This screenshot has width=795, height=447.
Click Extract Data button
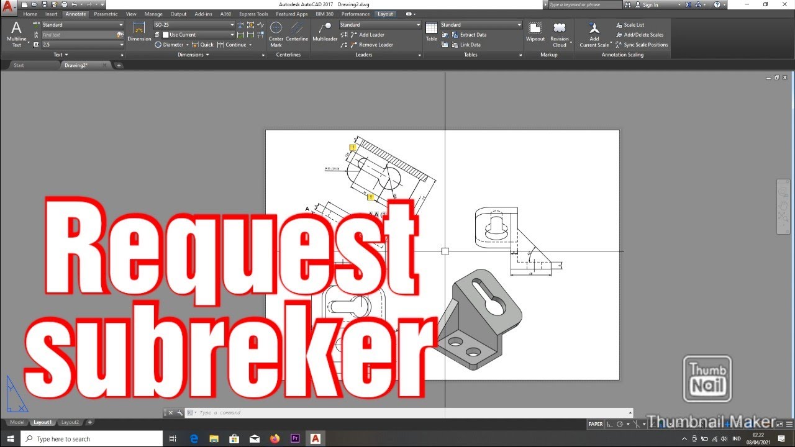coord(469,35)
